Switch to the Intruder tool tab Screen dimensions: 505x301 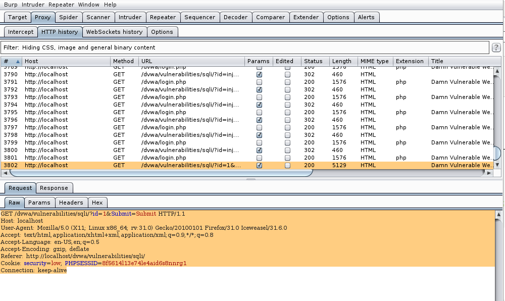pyautogui.click(x=130, y=17)
